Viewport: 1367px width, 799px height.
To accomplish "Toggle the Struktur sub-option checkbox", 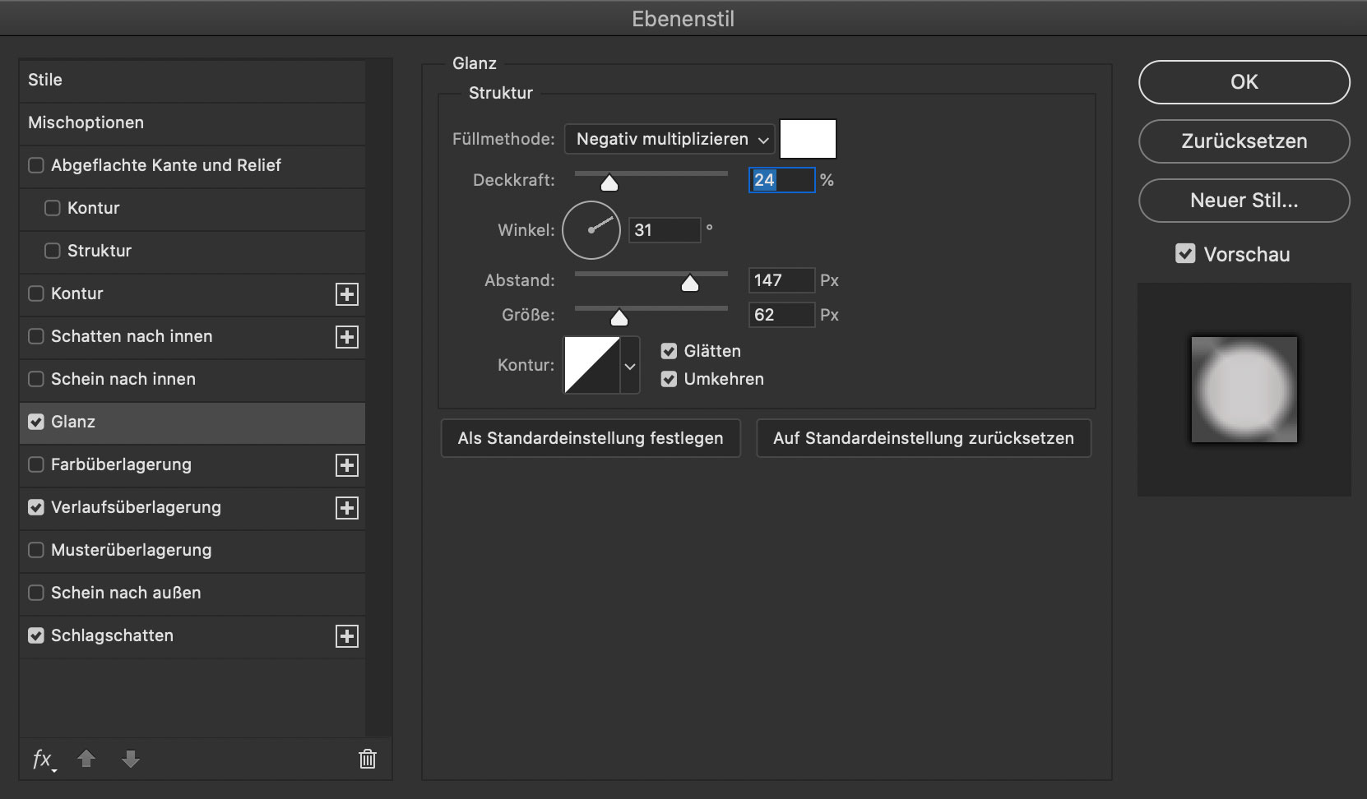I will [x=53, y=251].
